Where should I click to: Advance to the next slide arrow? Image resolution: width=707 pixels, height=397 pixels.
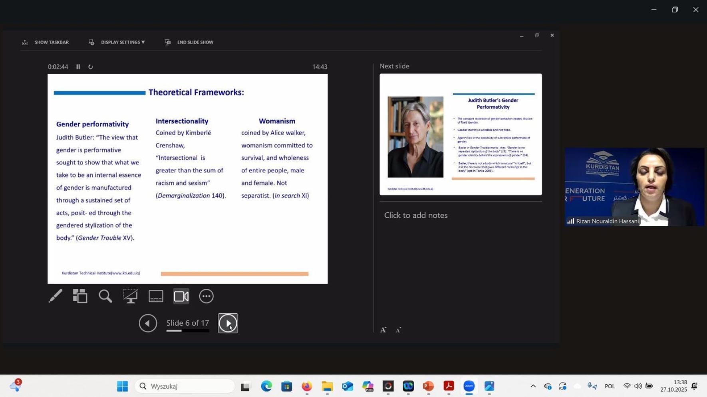coord(228,323)
